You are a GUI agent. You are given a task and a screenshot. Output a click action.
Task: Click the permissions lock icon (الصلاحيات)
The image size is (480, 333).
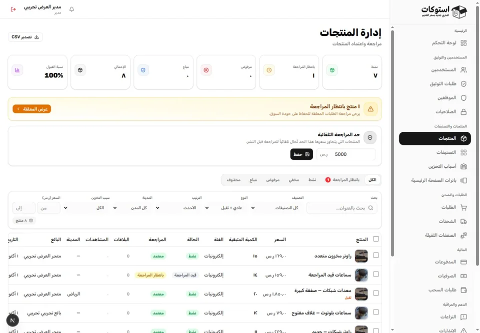click(463, 112)
